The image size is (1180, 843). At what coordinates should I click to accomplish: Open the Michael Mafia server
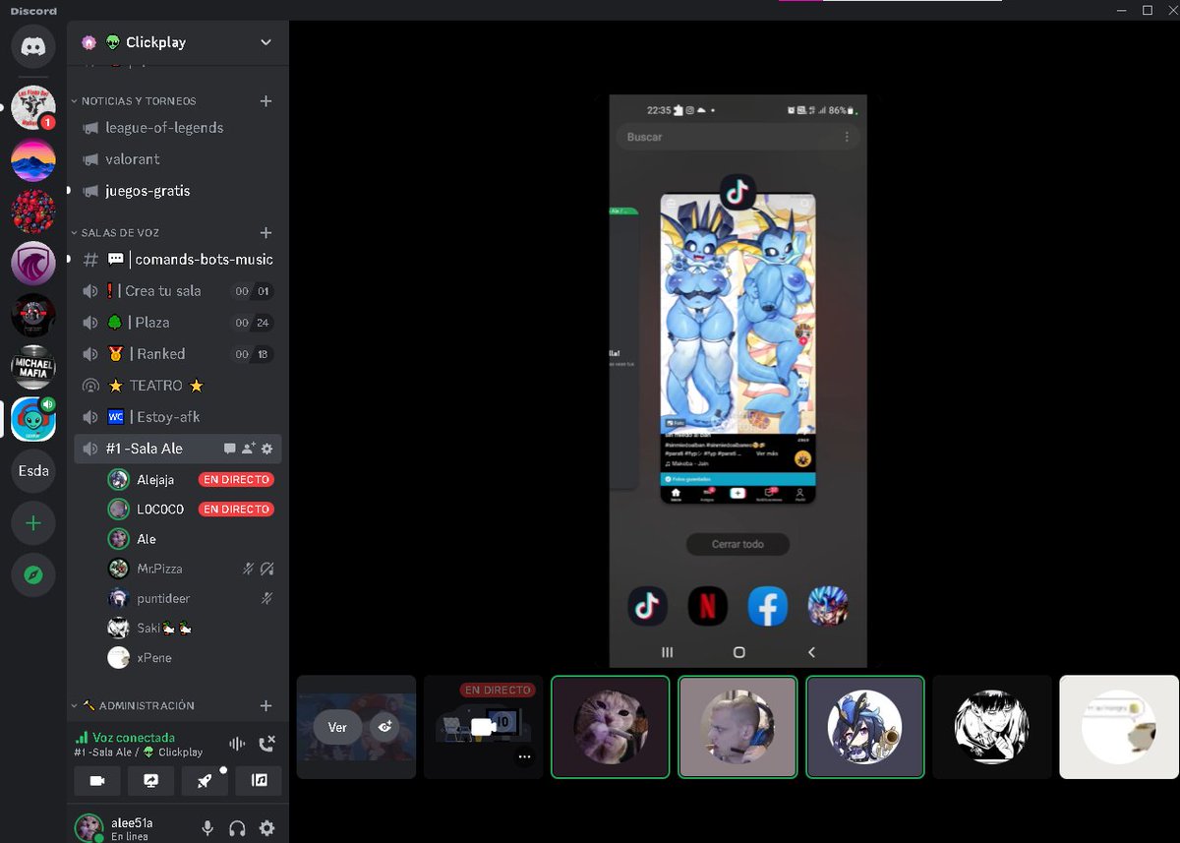33,367
